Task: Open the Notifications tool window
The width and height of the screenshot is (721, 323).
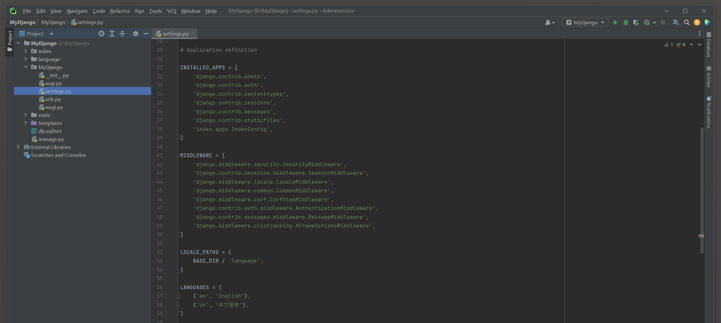Action: [x=709, y=112]
